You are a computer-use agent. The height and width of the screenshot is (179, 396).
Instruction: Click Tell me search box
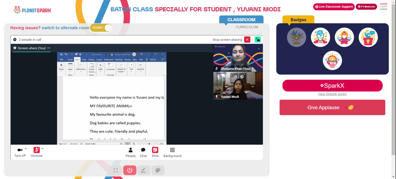point(152,59)
